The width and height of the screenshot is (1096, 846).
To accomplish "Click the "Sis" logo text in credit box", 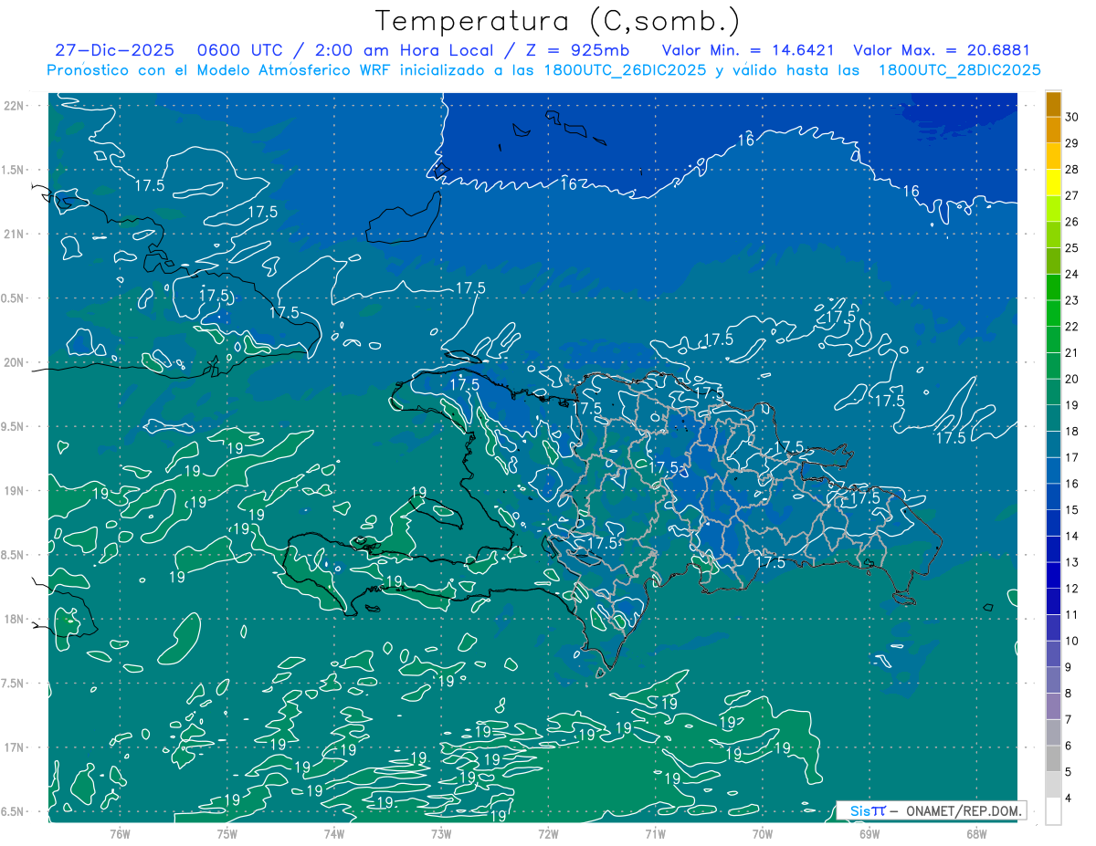I will (859, 810).
